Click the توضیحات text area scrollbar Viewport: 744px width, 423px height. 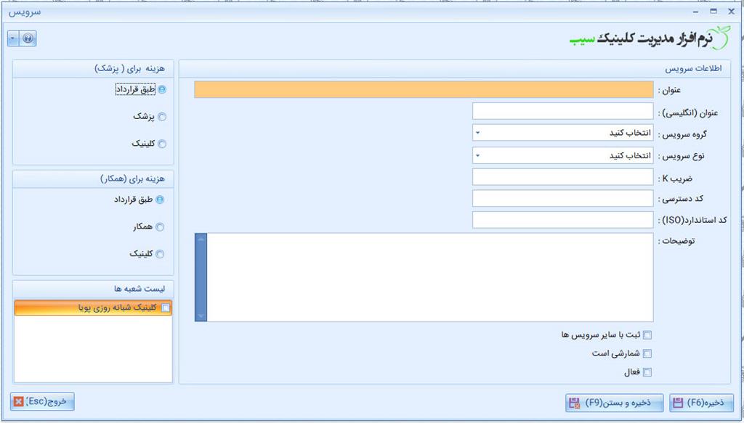201,276
